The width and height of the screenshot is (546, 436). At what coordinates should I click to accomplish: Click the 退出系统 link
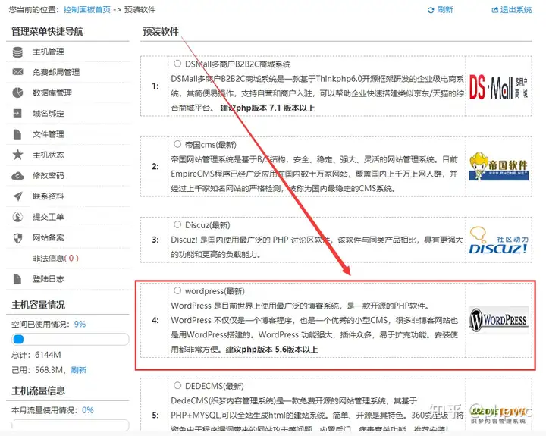516,10
